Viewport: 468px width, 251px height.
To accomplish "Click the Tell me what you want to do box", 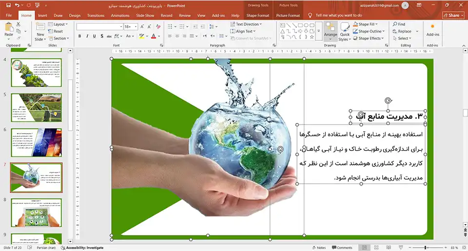I will (338, 16).
